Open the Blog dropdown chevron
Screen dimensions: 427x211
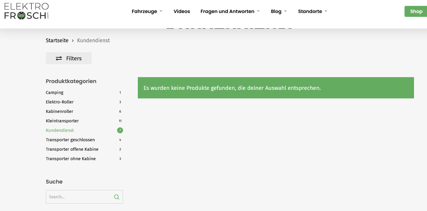285,11
